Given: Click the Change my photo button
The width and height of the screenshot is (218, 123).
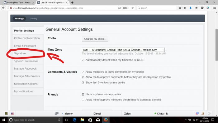Looking at the screenshot, I should [95, 39].
